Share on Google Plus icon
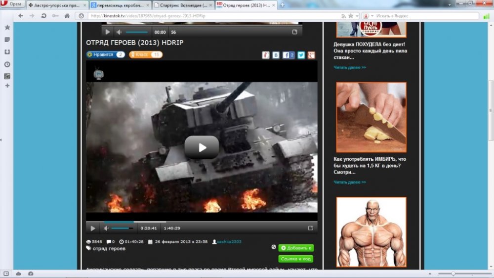The image size is (494, 278). point(311,55)
